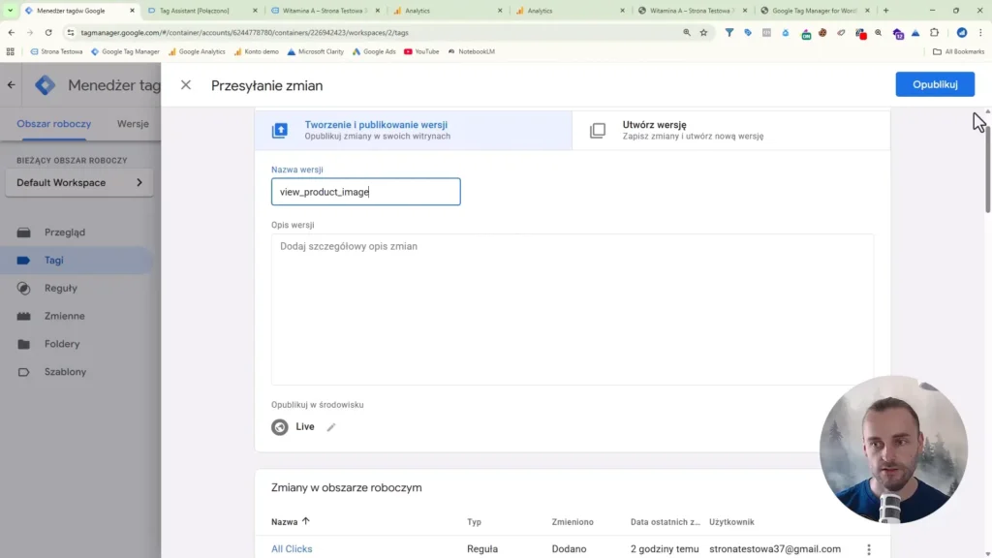The width and height of the screenshot is (992, 558).
Task: Open the browser extensions puzzle icon
Action: coord(935,32)
